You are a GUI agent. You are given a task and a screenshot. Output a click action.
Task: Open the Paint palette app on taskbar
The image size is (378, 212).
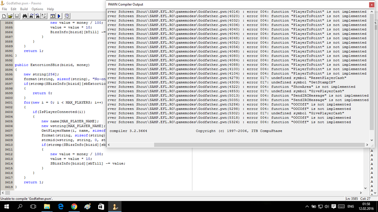click(88, 206)
